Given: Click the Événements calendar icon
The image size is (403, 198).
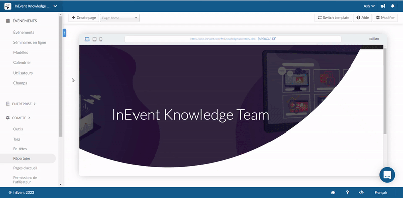Looking at the screenshot, I should (x=8, y=21).
